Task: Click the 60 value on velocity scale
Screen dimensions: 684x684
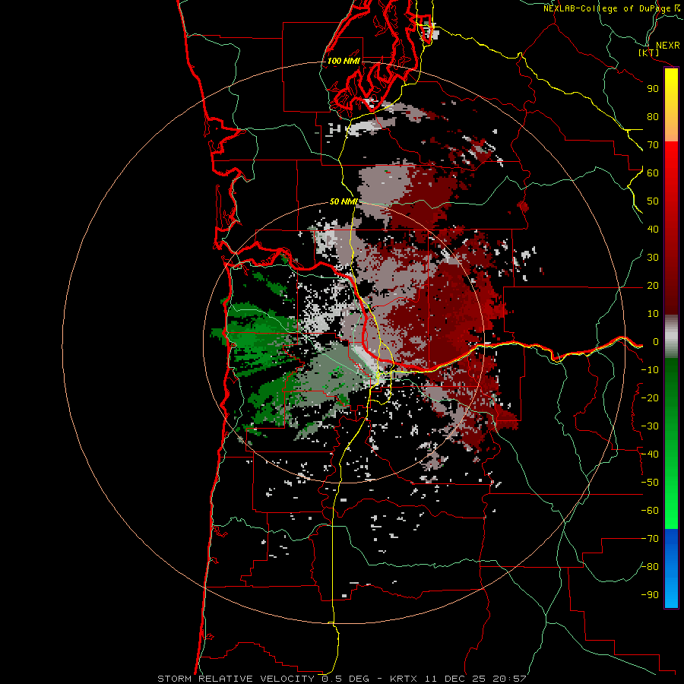Action: [653, 173]
